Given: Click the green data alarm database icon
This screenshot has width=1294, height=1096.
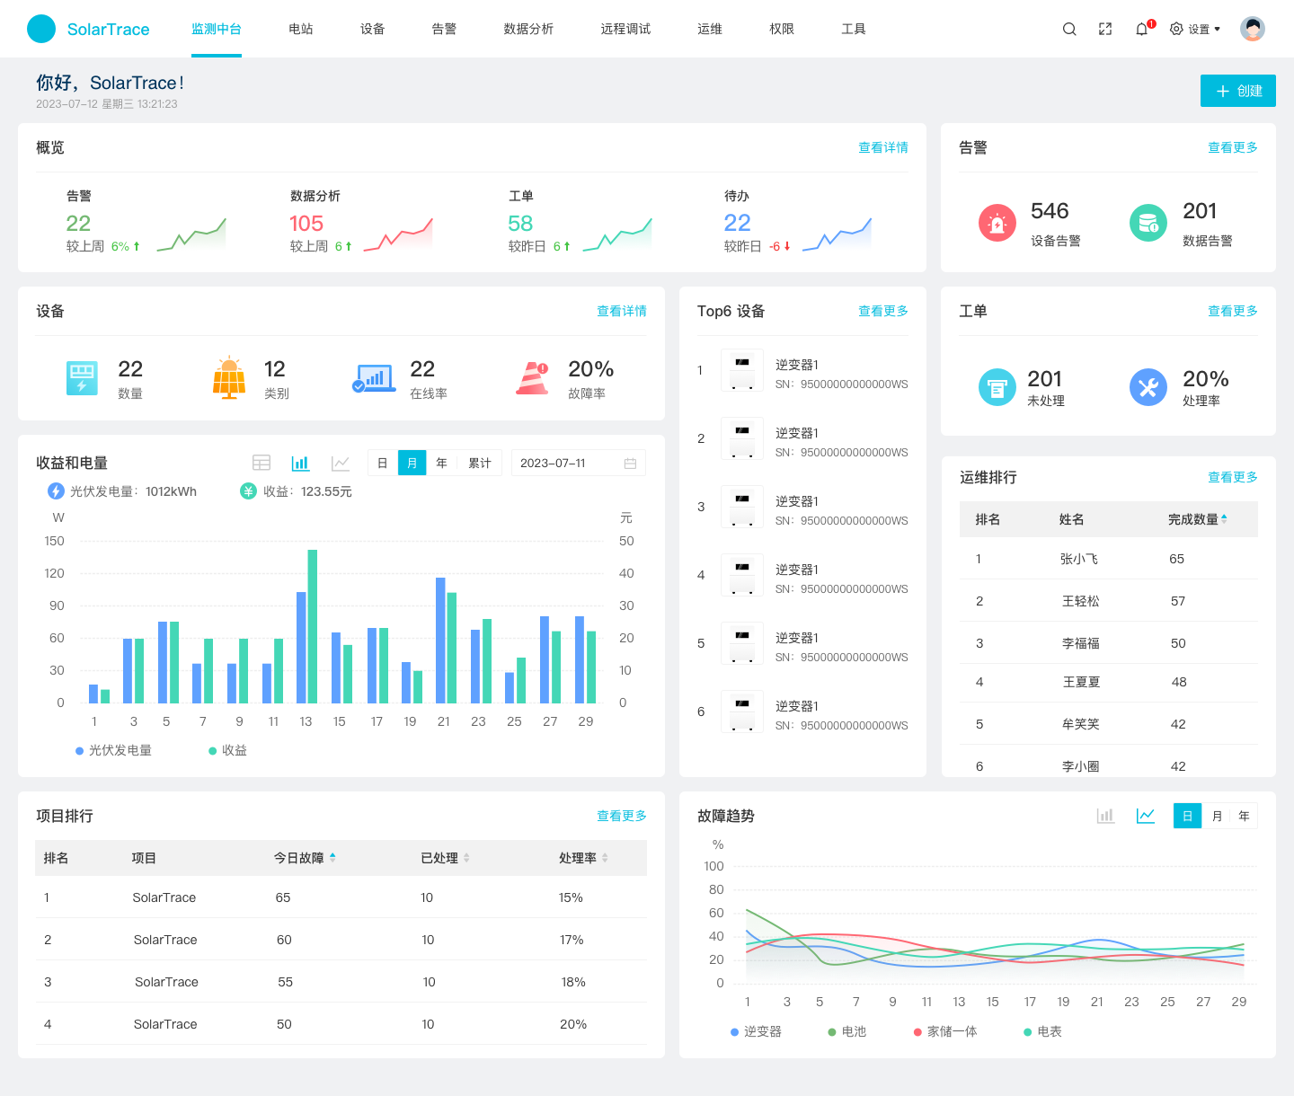Looking at the screenshot, I should pos(1148,224).
